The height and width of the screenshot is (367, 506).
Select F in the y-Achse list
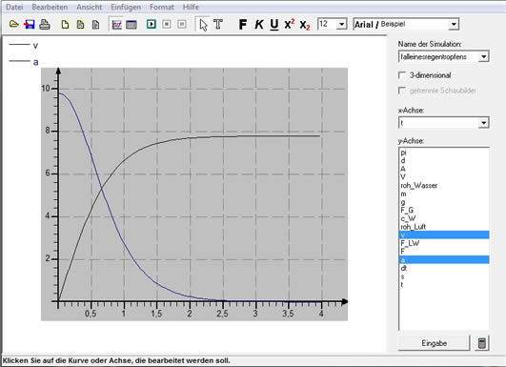(x=444, y=251)
